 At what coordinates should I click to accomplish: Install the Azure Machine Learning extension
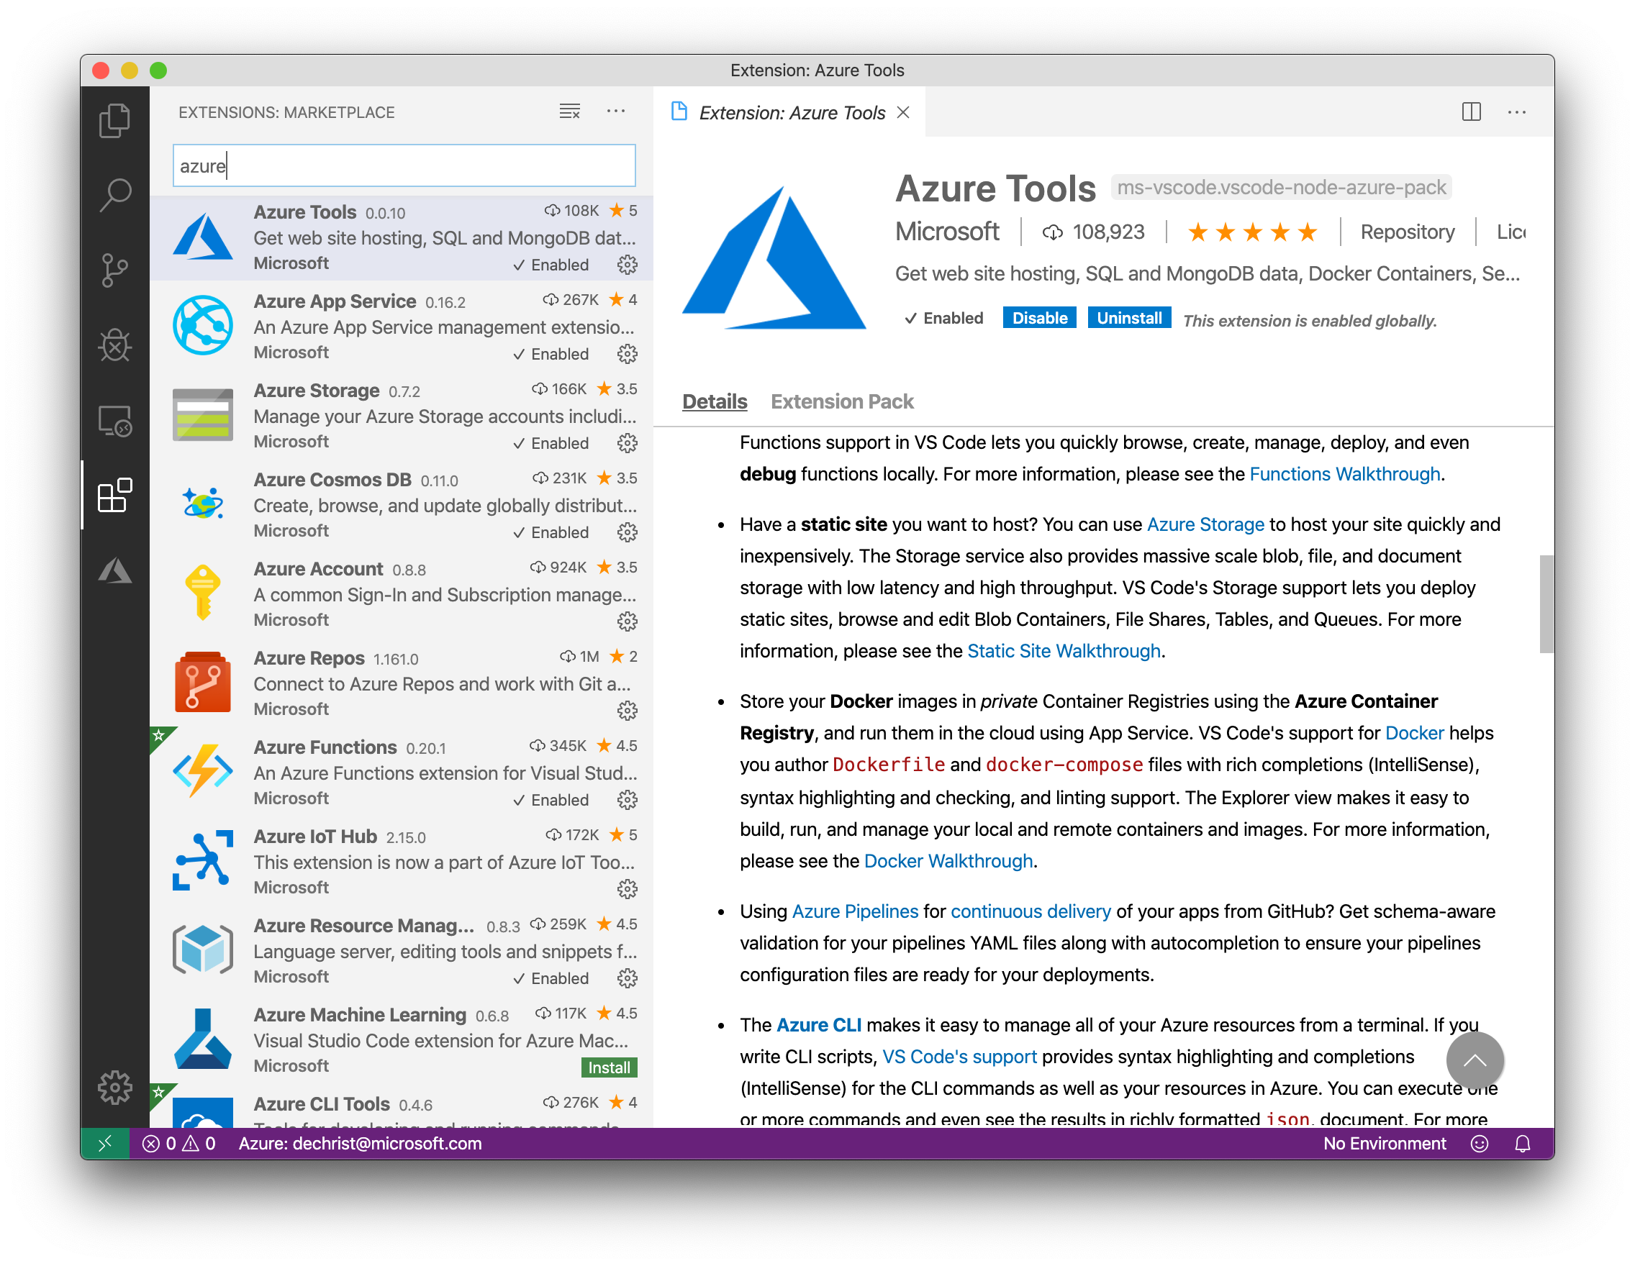coord(608,1067)
